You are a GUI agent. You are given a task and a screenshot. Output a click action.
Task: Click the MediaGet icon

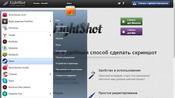pos(5,48)
